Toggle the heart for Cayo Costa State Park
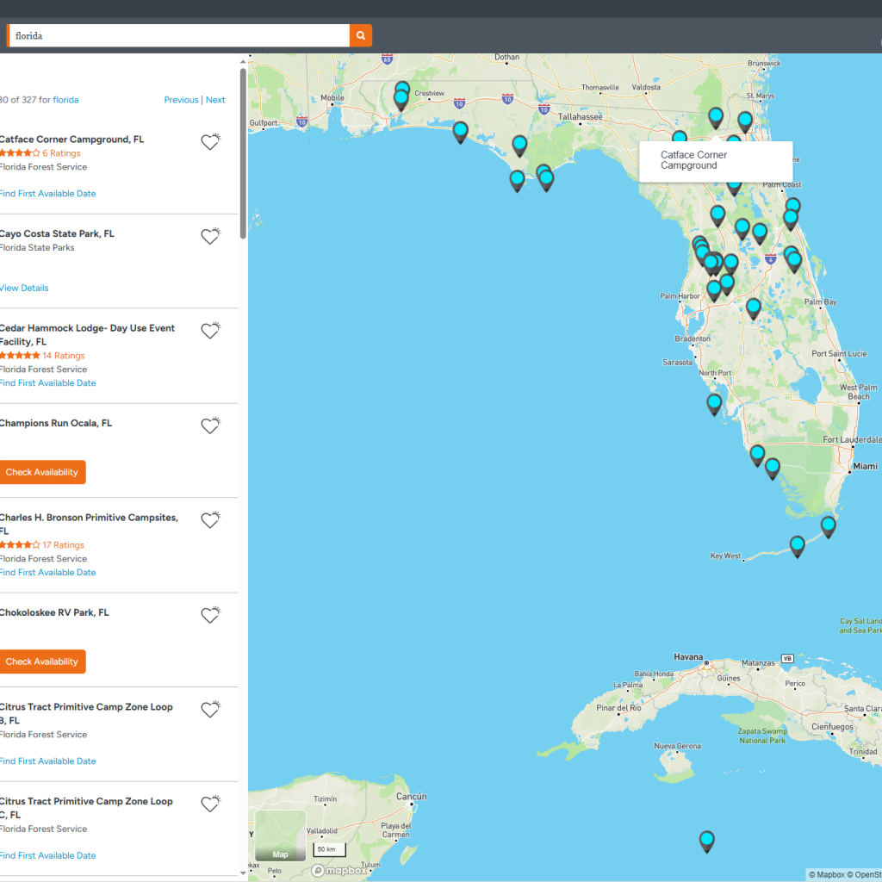The image size is (882, 882). [x=210, y=236]
